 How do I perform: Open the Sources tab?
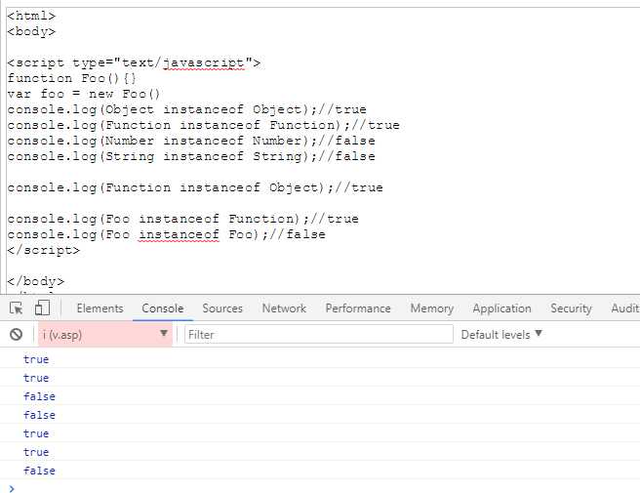[222, 308]
